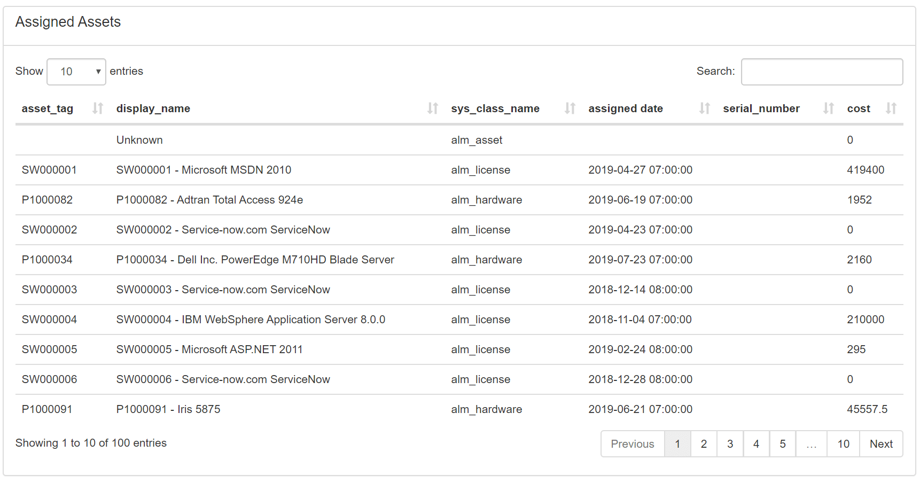920x483 pixels.
Task: Click the date 2019-04-23 07:00:00
Action: [640, 230]
